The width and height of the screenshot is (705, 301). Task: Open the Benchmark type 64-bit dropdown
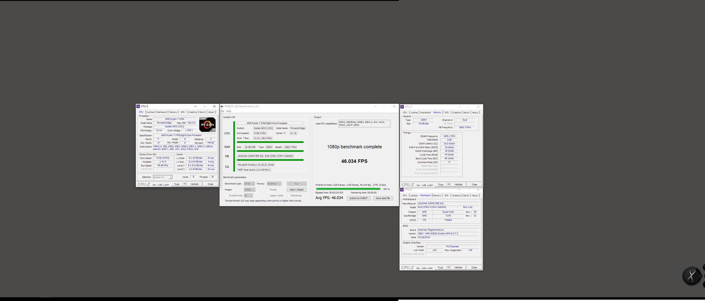tap(249, 184)
